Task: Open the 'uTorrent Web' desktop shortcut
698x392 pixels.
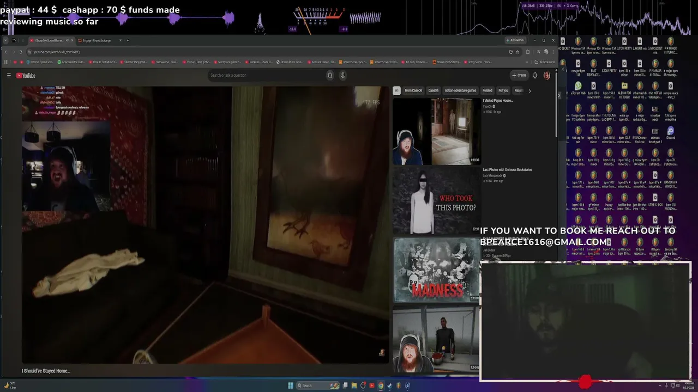Action: coord(578,89)
